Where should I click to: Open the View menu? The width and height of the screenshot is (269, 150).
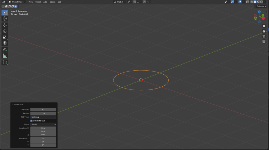tap(31, 2)
